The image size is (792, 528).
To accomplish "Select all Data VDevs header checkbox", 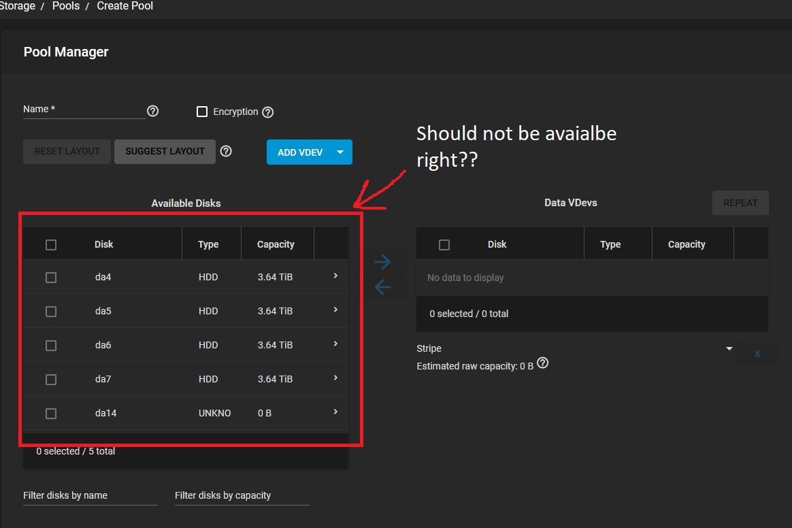I will pyautogui.click(x=444, y=245).
